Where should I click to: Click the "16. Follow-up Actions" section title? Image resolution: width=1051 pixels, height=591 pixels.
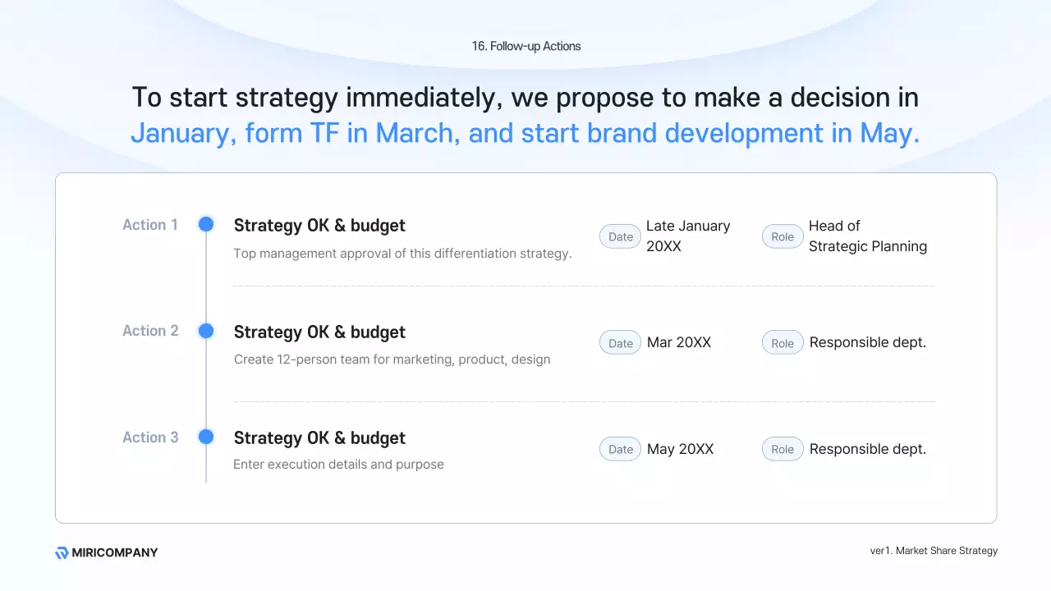point(525,46)
